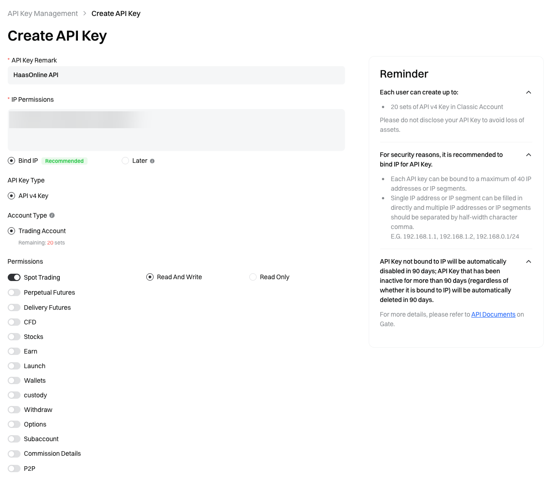
Task: Collapse the bind IP security recommendation section
Action: tap(529, 155)
